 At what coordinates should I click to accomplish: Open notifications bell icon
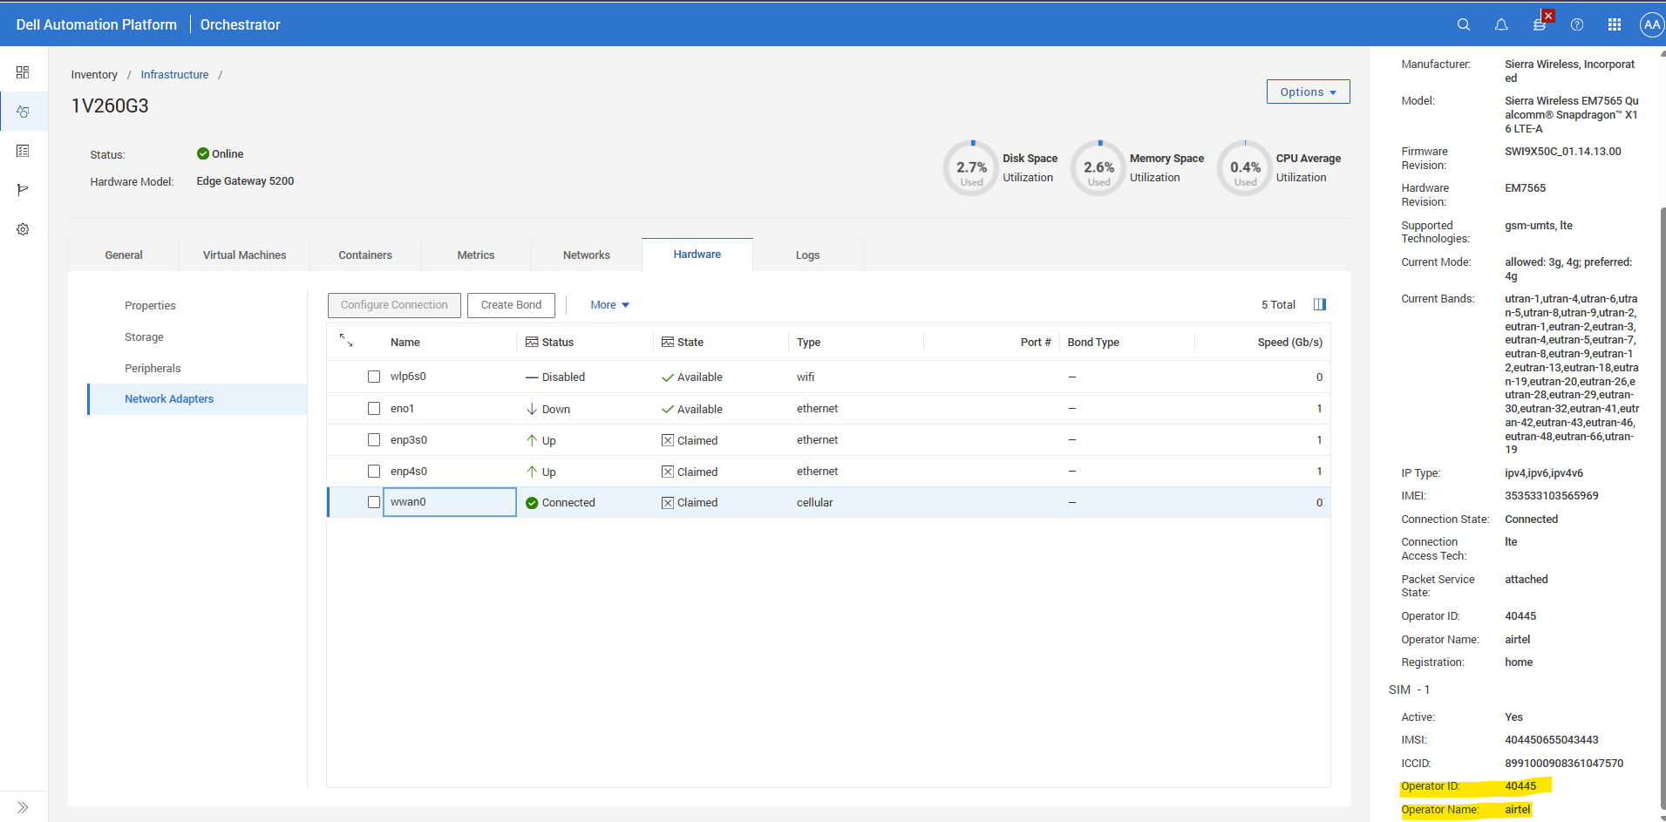[x=1501, y=24]
